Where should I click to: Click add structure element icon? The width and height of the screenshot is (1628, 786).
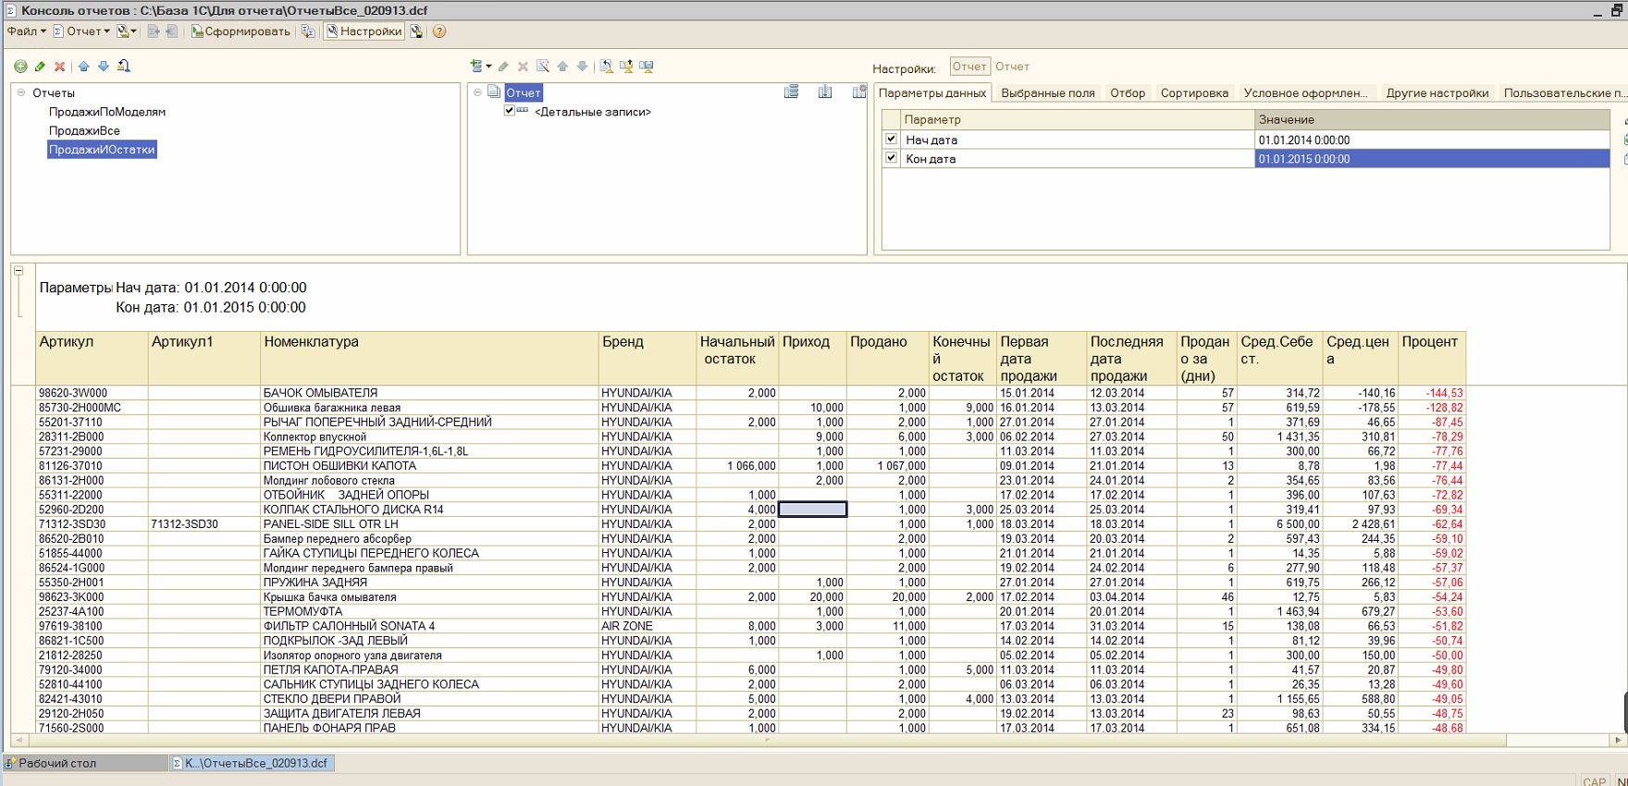477,67
